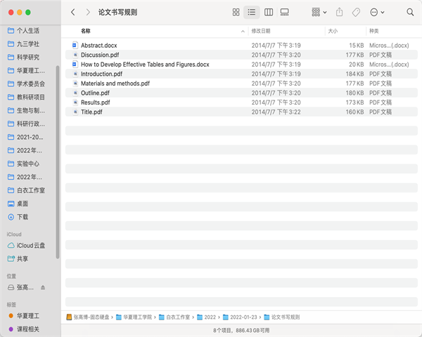Switch to icon grid view
Image resolution: width=422 pixels, height=337 pixels.
pyautogui.click(x=236, y=13)
